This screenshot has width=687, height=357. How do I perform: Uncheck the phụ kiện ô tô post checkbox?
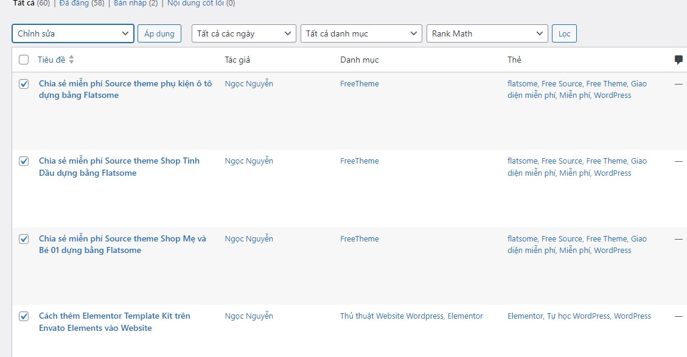(x=24, y=84)
